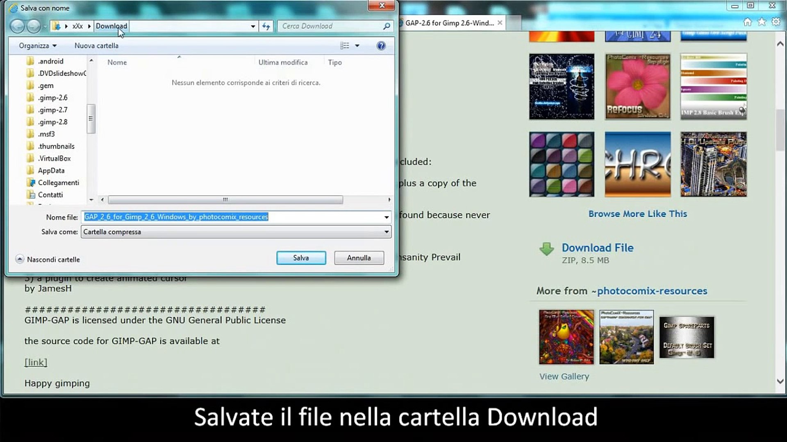This screenshot has height=442, width=787.
Task: Select the .gimp-2.8 folder
Action: click(52, 122)
